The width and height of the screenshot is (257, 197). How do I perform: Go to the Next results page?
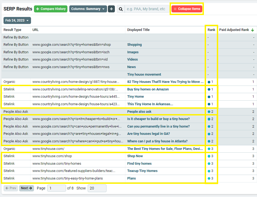pyautogui.click(x=26, y=188)
